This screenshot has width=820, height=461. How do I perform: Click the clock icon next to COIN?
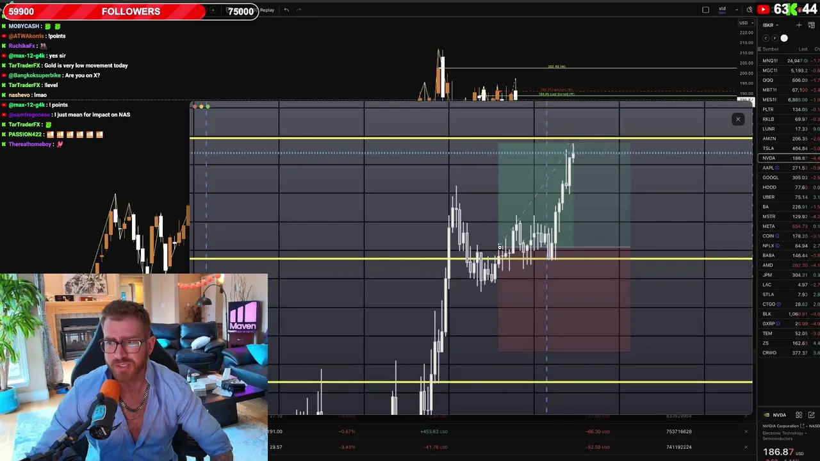click(778, 236)
